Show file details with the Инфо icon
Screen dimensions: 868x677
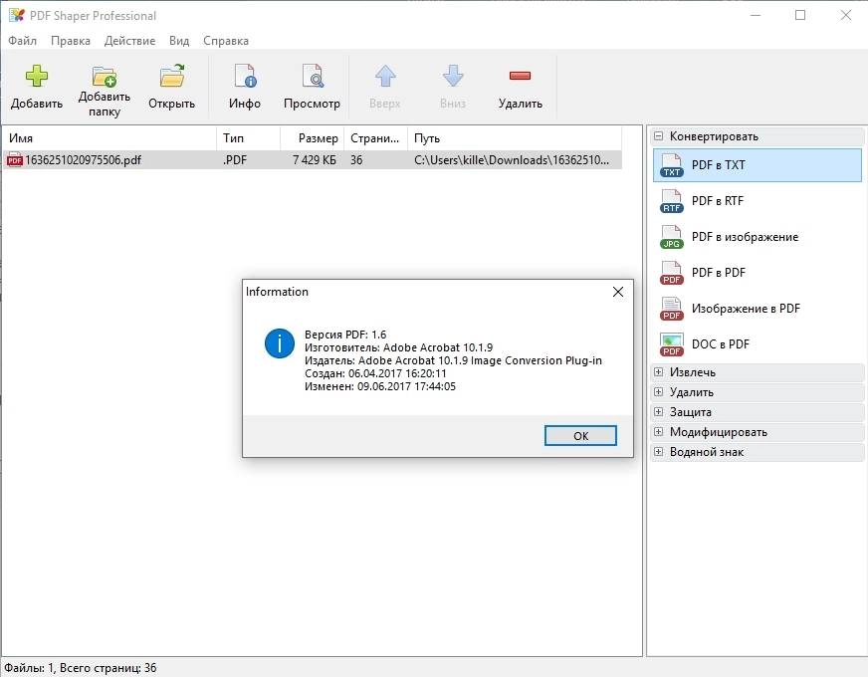coord(245,76)
